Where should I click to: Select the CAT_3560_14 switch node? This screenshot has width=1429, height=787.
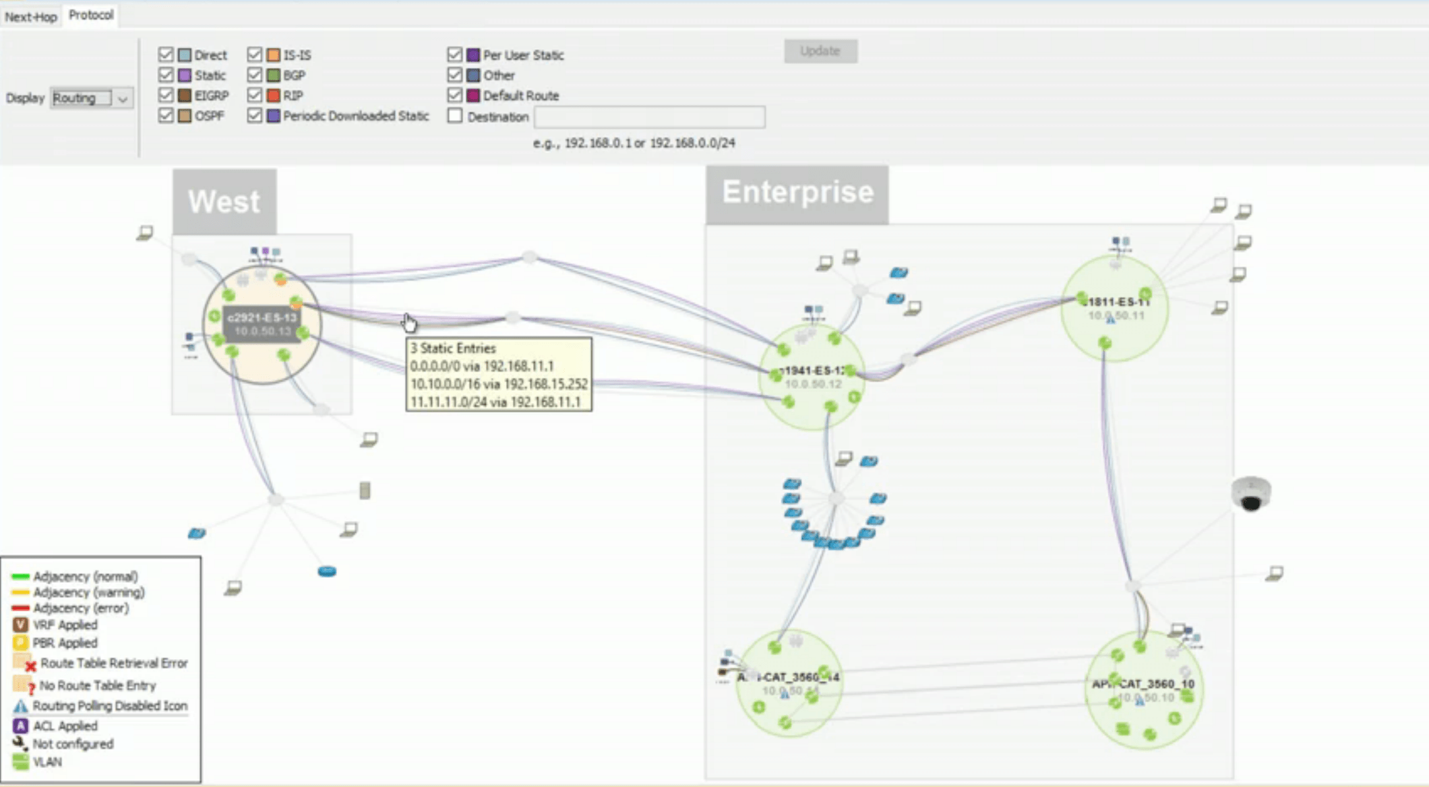[x=789, y=683]
